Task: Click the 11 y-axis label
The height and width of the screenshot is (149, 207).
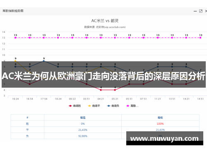Action: [4, 49]
